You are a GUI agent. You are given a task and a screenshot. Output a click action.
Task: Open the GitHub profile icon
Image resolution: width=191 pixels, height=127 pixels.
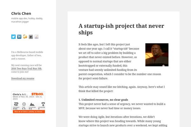31,37
